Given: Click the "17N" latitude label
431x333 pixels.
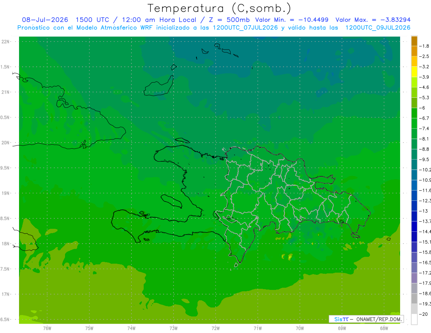Looking at the screenshot, I should (x=6, y=295).
